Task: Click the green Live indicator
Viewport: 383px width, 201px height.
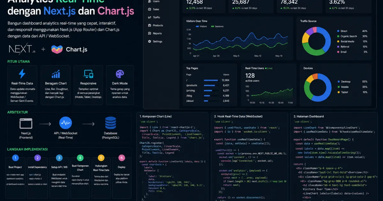Action: (x=269, y=68)
